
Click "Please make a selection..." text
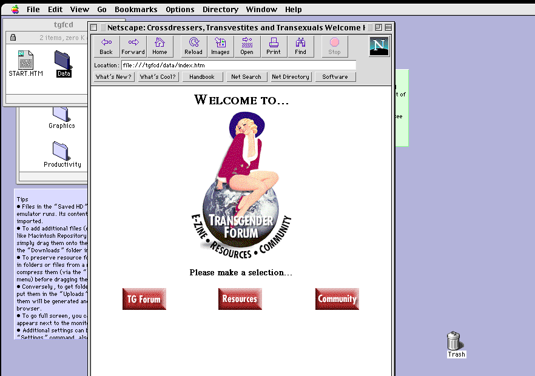241,272
